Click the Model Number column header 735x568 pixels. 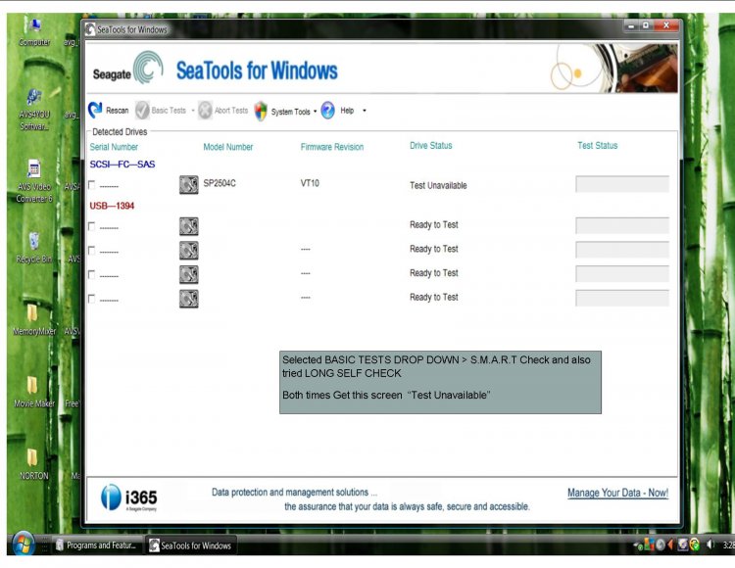click(x=227, y=147)
